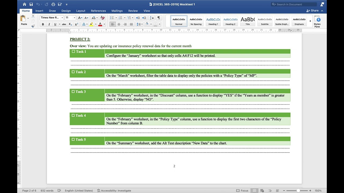Viewport: 344px width, 193px height.
Task: Toggle italic formatting
Action: click(49, 24)
